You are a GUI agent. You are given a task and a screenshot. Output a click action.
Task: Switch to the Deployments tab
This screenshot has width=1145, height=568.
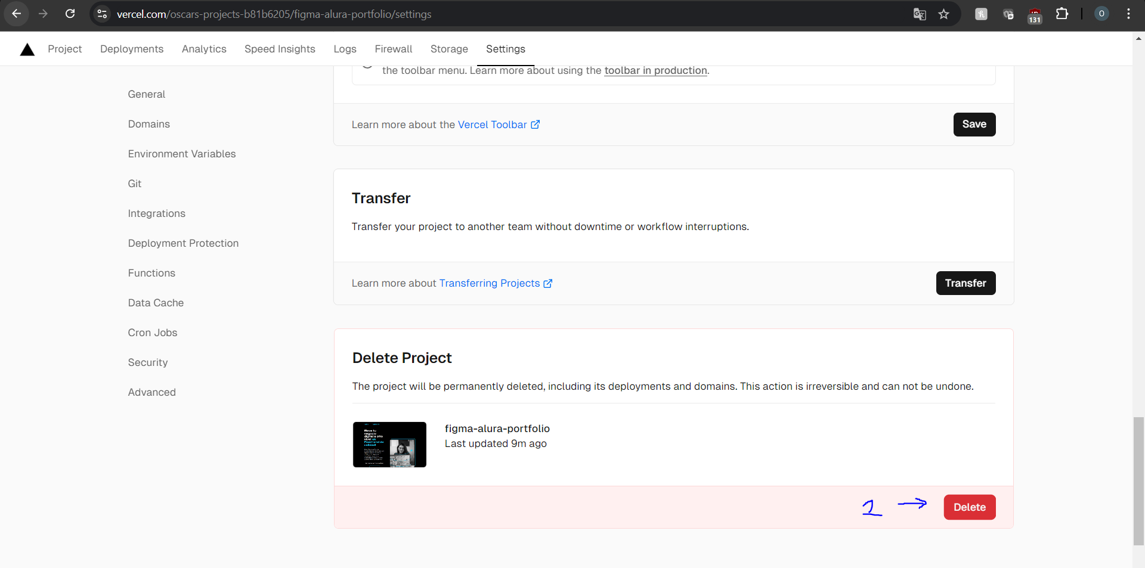[132, 49]
